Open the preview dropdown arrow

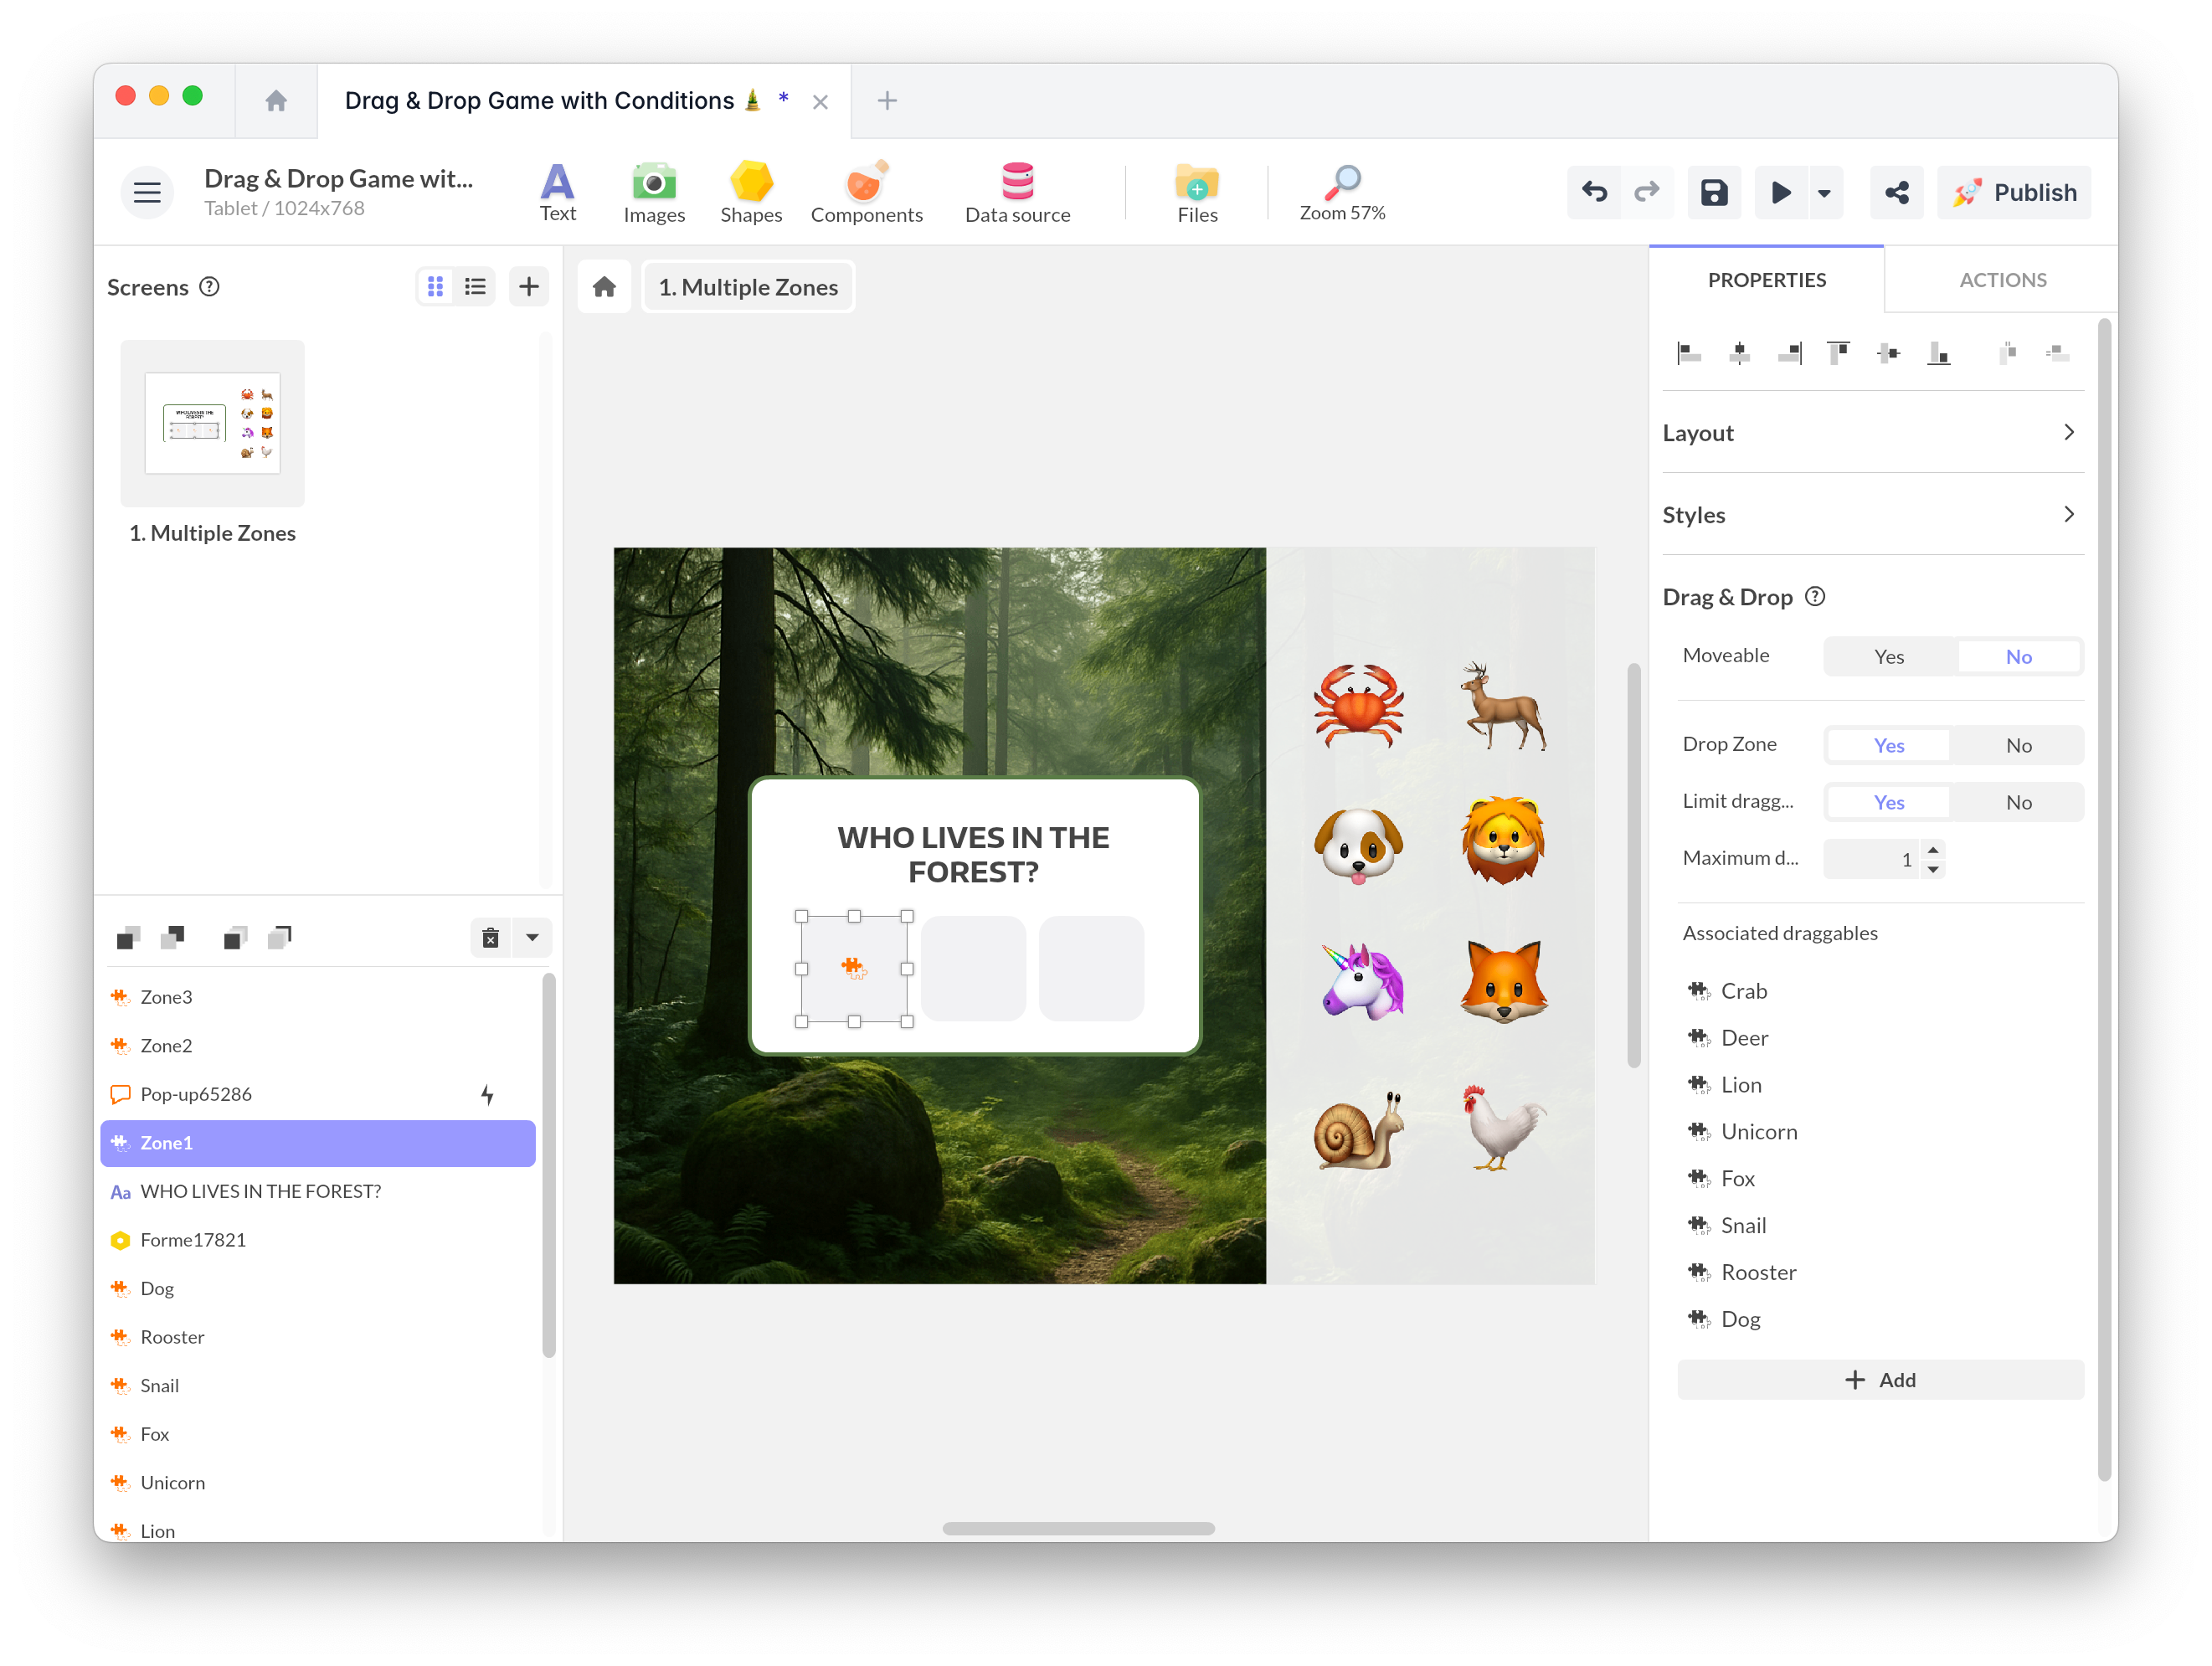click(x=1825, y=192)
